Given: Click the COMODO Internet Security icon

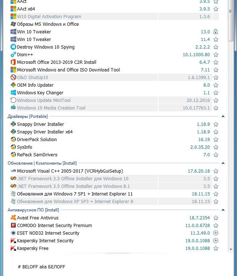Looking at the screenshot, I should pyautogui.click(x=13, y=225).
